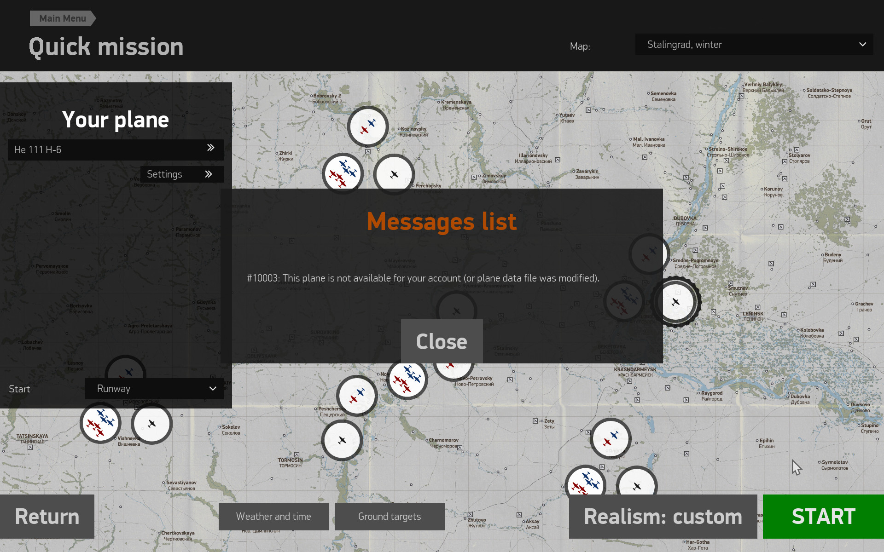Select group dogfight icon near Tatsinskaya

pos(100,422)
